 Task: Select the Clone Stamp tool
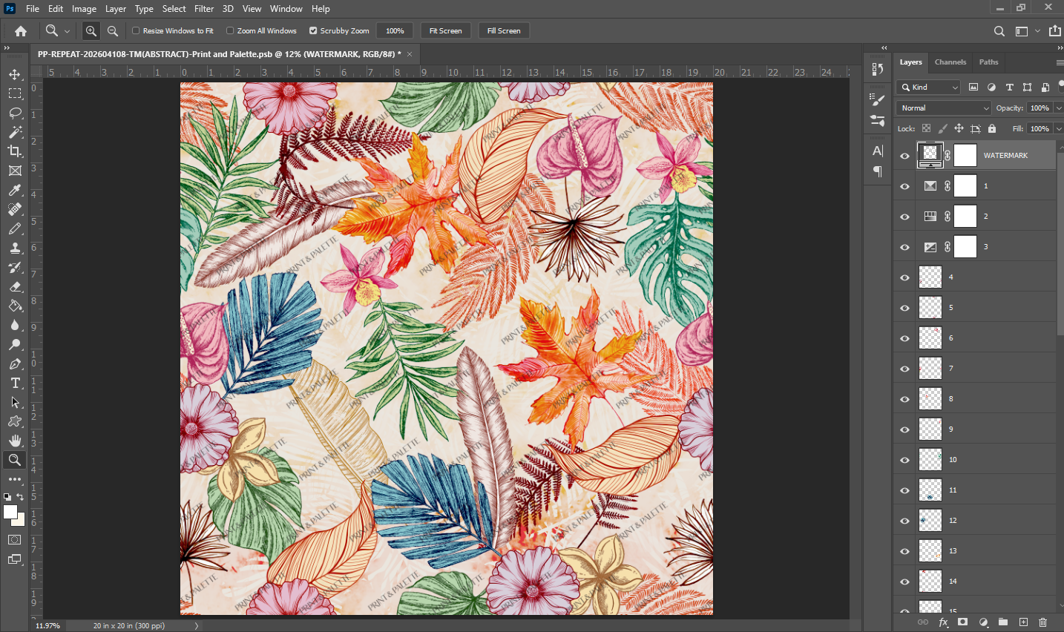[x=15, y=248]
